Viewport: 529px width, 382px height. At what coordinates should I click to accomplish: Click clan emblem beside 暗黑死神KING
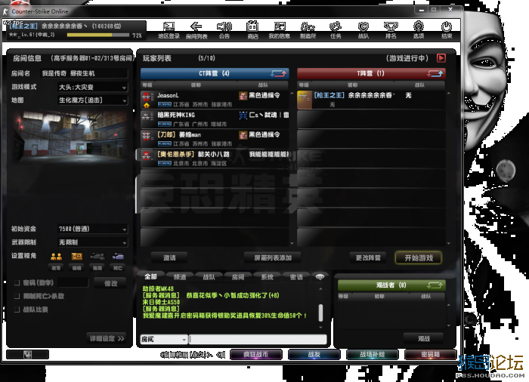coord(243,116)
